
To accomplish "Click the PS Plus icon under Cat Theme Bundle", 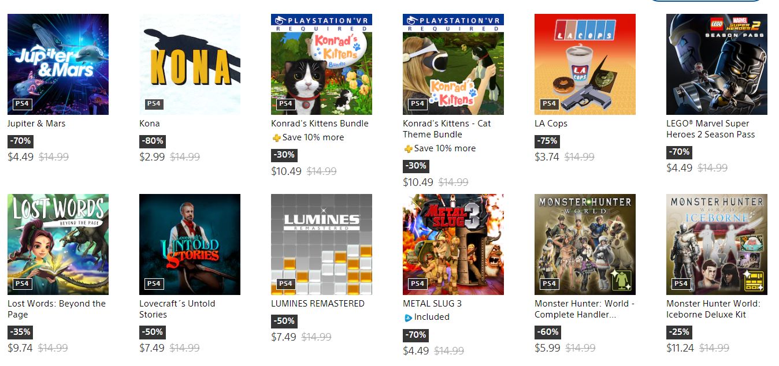I will tap(408, 149).
